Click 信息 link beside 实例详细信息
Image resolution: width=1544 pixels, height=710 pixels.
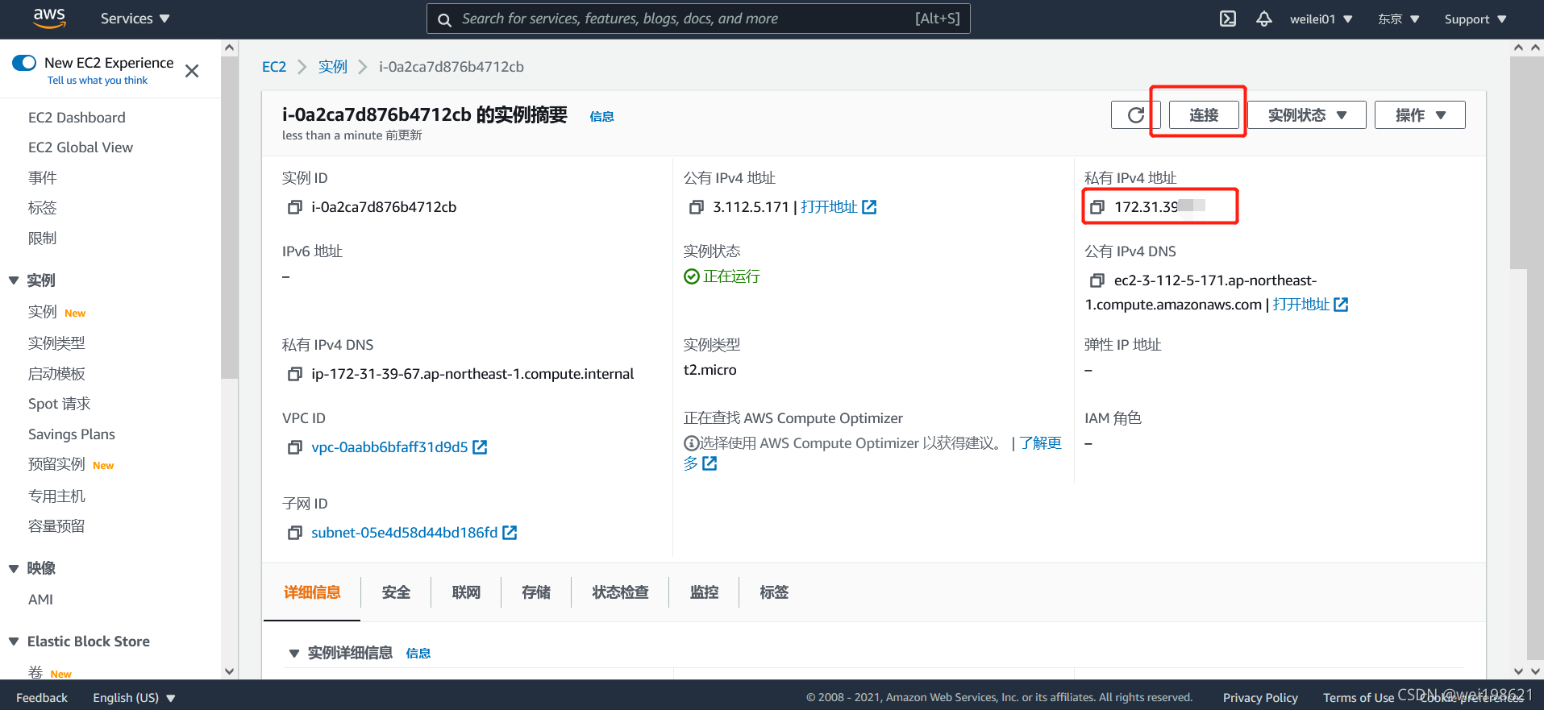[x=418, y=654]
